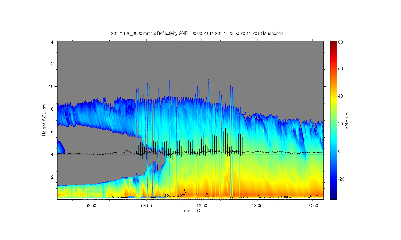Click the SNR rainbow color bar
Viewport: 401px width, 240px height.
click(x=333, y=120)
